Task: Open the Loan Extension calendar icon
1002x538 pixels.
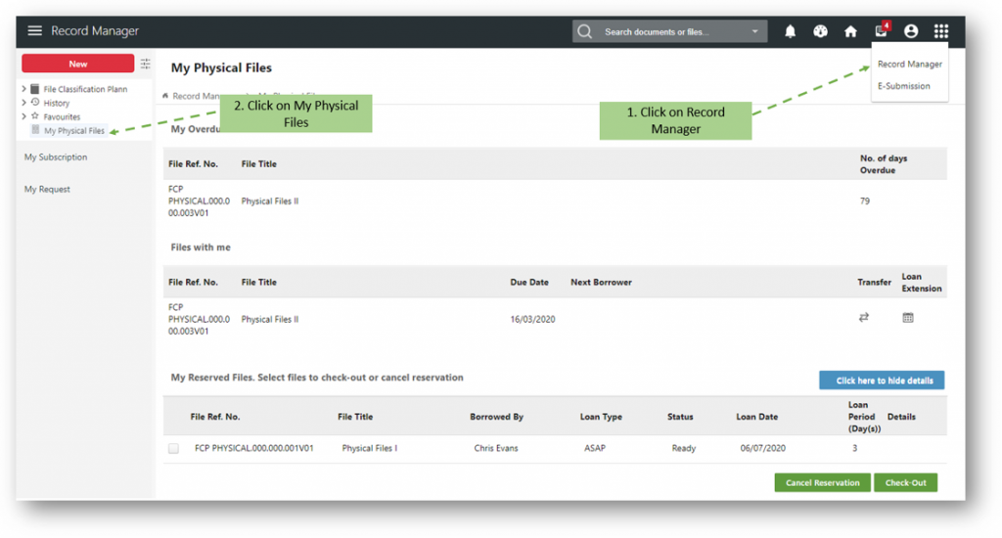Action: (908, 317)
